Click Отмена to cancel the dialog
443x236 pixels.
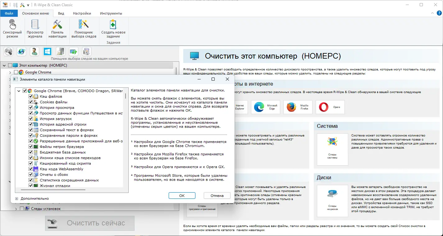pos(217,196)
